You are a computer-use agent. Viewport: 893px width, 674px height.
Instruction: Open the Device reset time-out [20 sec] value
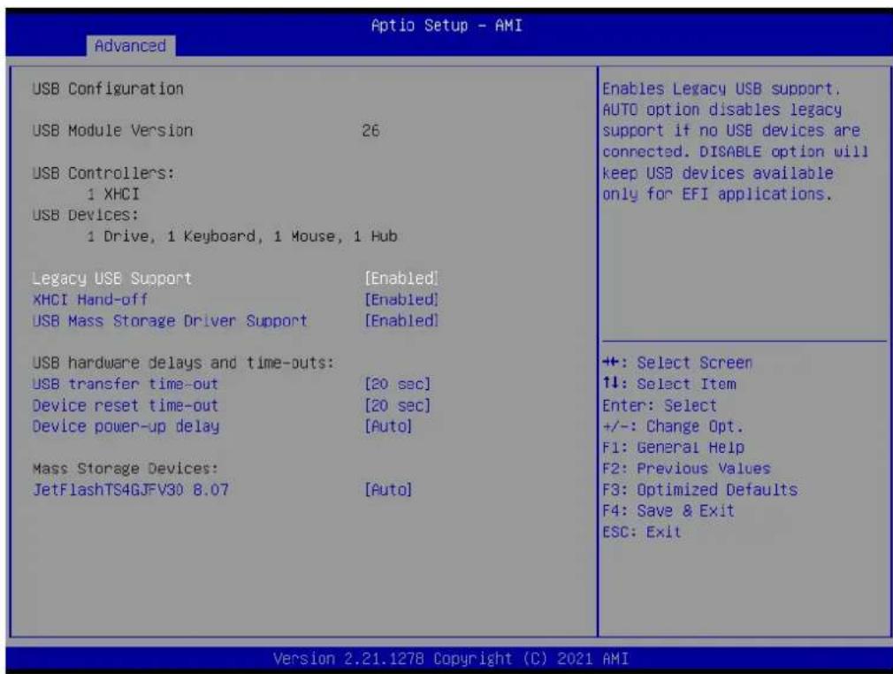point(398,406)
